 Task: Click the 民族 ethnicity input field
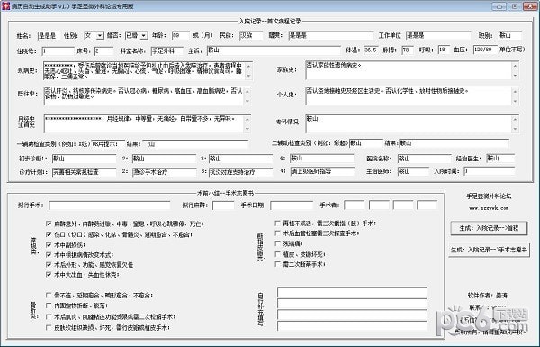[251, 35]
